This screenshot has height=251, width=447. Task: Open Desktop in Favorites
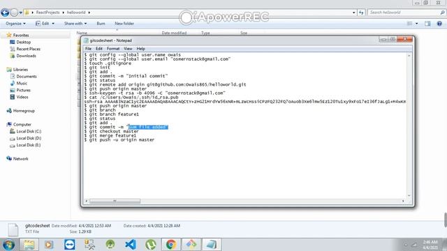[x=23, y=42]
